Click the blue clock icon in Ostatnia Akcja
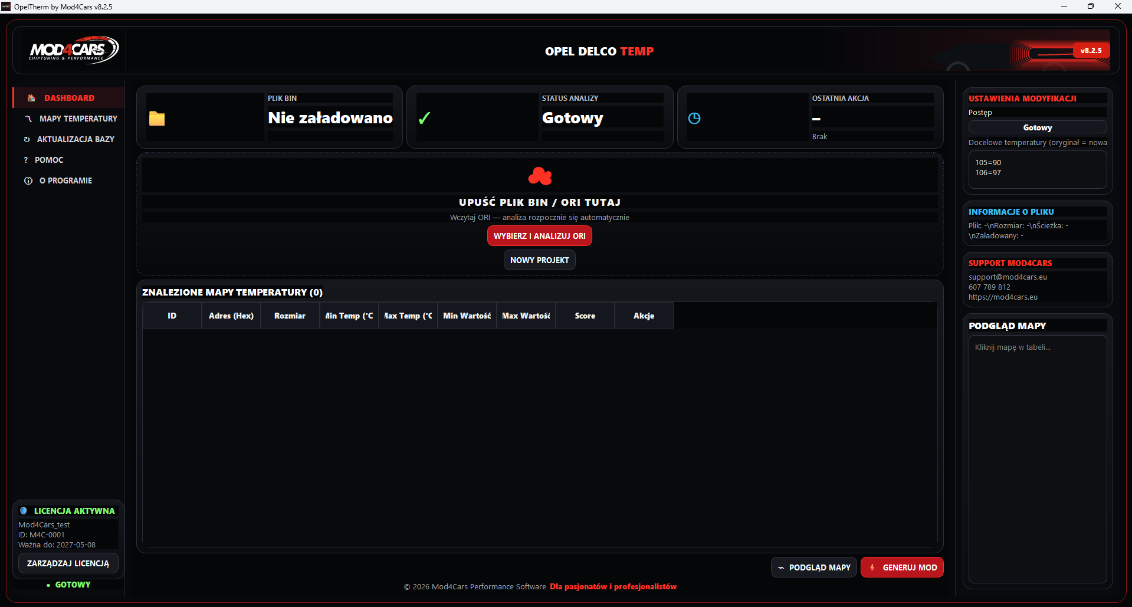 coord(694,119)
